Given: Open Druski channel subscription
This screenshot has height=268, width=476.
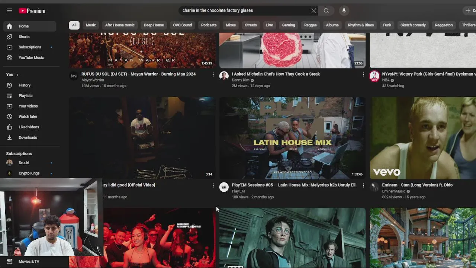Looking at the screenshot, I should pyautogui.click(x=30, y=163).
